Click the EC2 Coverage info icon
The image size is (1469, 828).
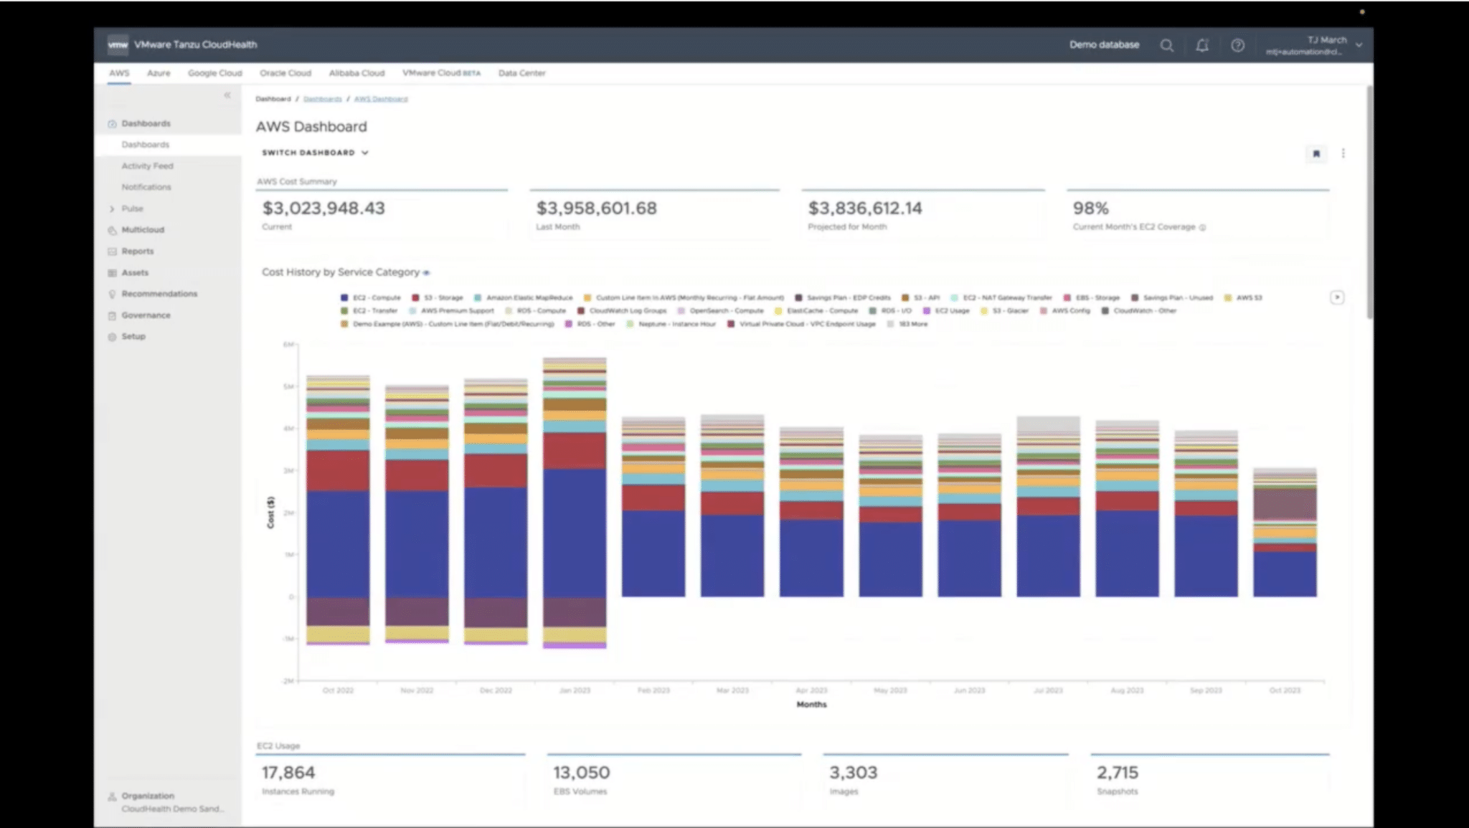(x=1203, y=227)
